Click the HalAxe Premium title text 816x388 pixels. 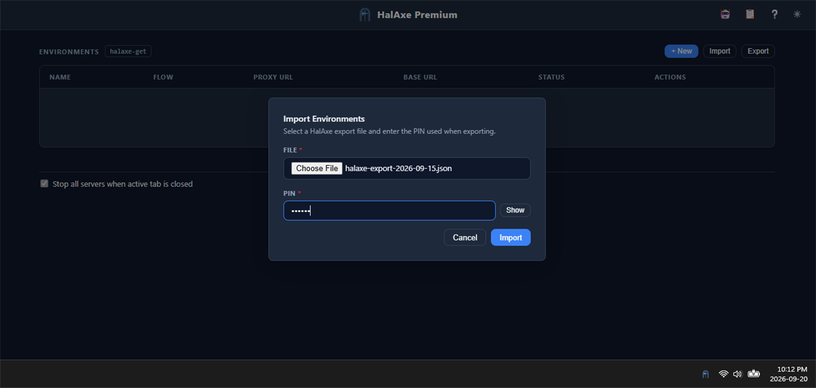pos(417,15)
